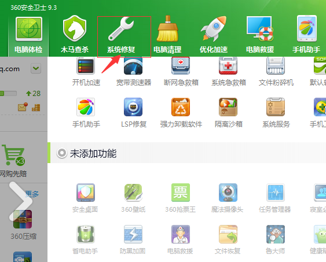Open 强力卸载软件 recycle icon
Image resolution: width=326 pixels, height=262 pixels.
[x=181, y=107]
